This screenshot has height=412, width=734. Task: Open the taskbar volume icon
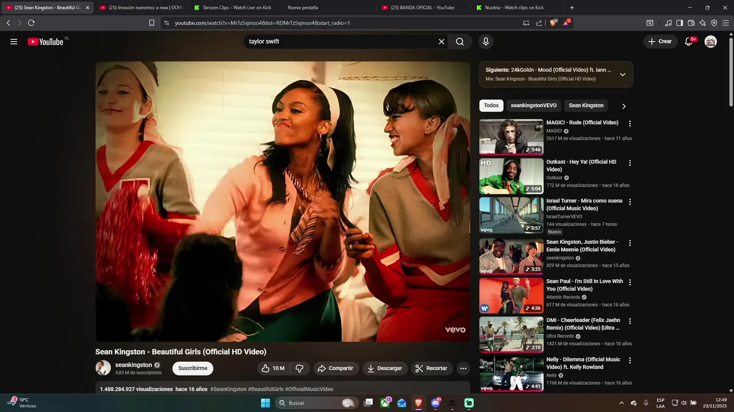684,403
